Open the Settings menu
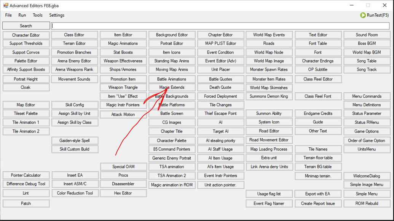The image size is (394, 221). tap(56, 15)
